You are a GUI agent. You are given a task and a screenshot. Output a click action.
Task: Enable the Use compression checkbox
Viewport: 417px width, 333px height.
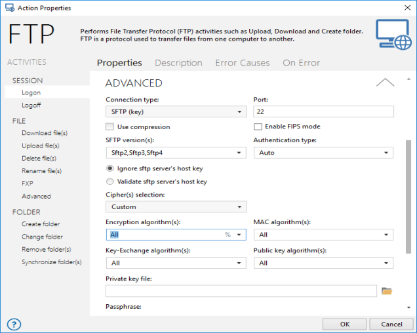click(x=109, y=127)
